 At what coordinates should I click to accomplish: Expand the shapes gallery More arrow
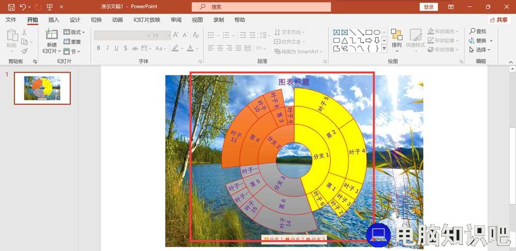pyautogui.click(x=384, y=48)
